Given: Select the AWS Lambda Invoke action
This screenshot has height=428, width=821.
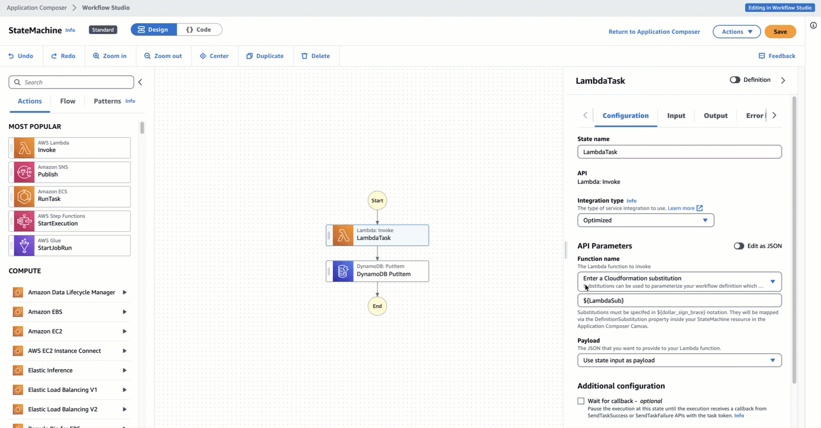Looking at the screenshot, I should tap(69, 147).
